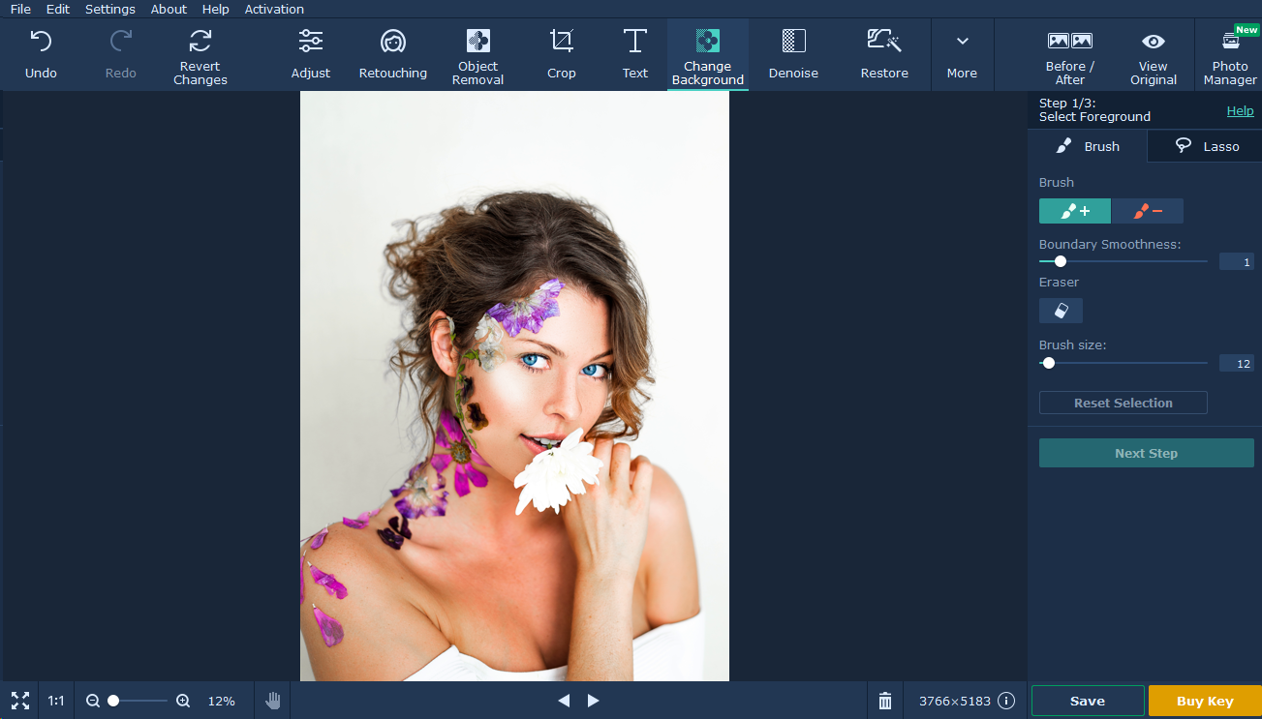Click the zoom out magnifier icon
Image resolution: width=1262 pixels, height=719 pixels.
(93, 701)
